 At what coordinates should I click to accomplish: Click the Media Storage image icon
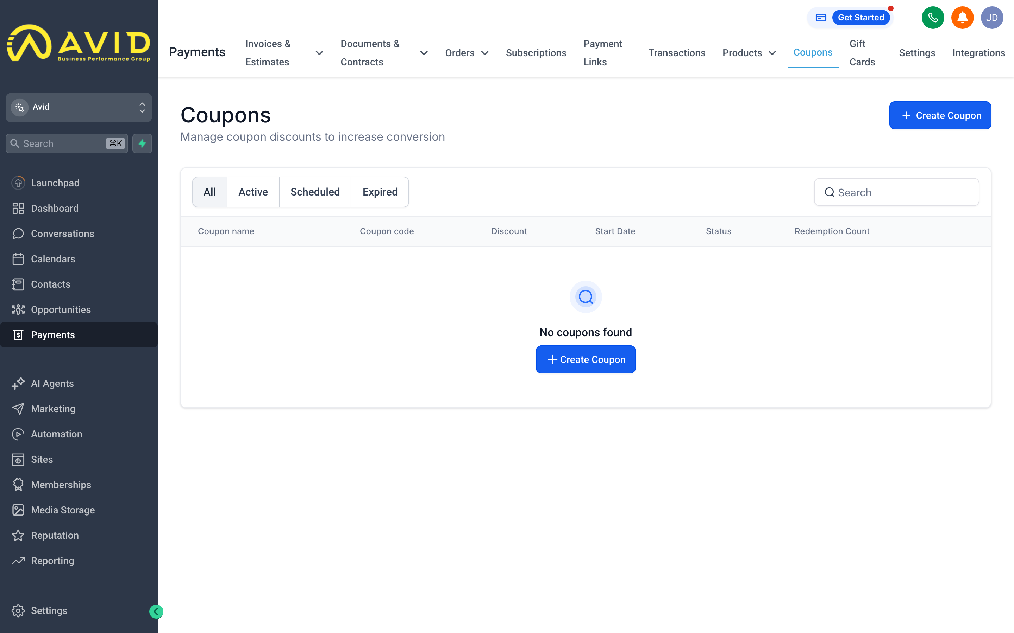[x=18, y=510]
